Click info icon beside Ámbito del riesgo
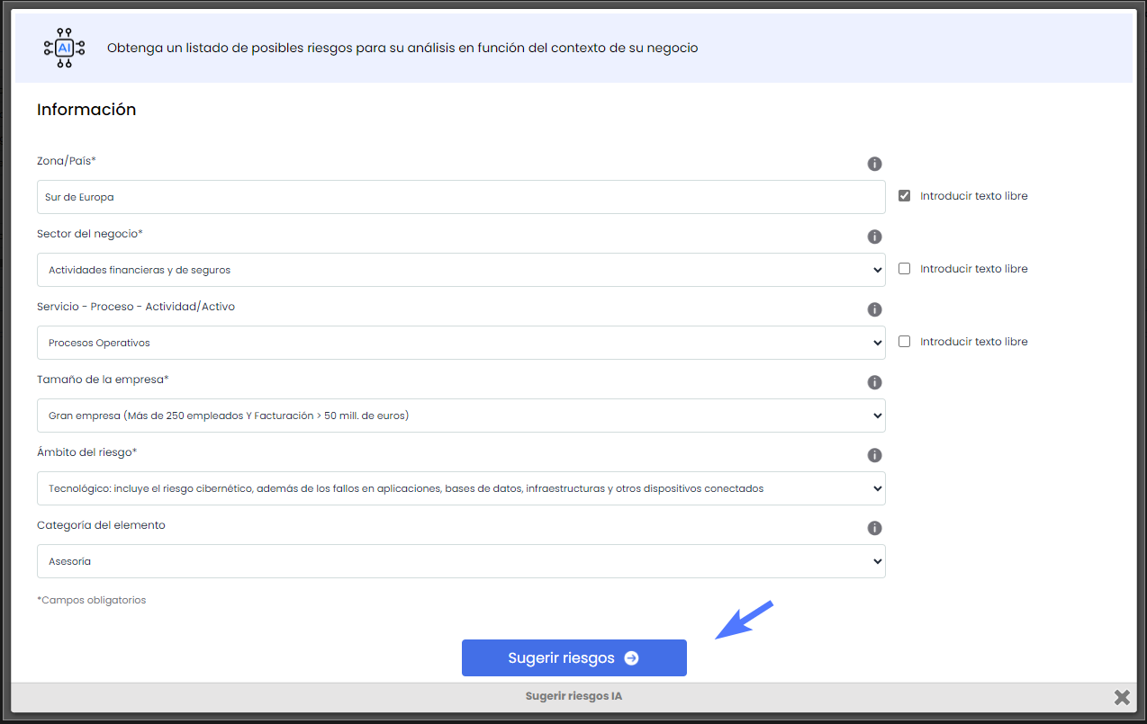 pyautogui.click(x=874, y=455)
